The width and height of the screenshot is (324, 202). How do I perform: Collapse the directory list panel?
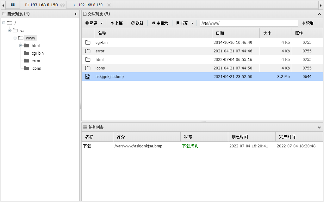tap(76, 14)
